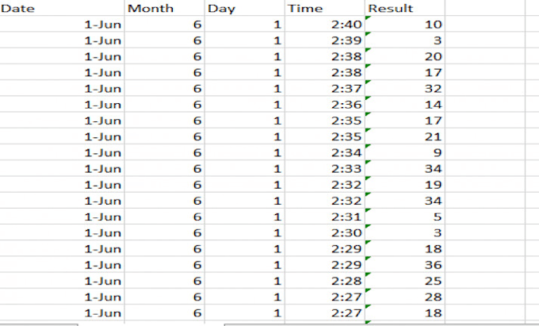539x326 pixels.
Task: Click the Time cell showing 2:37
Action: coord(324,88)
